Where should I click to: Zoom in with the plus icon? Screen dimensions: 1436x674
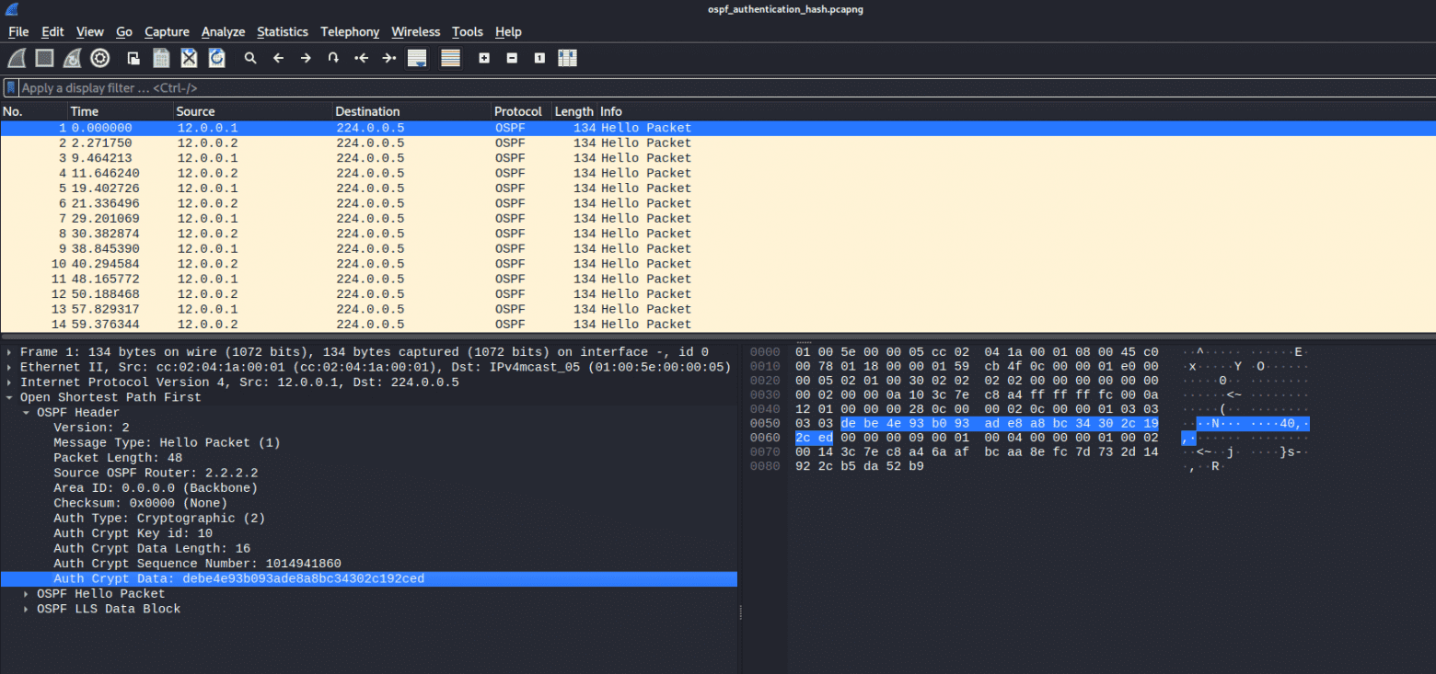pyautogui.click(x=484, y=58)
